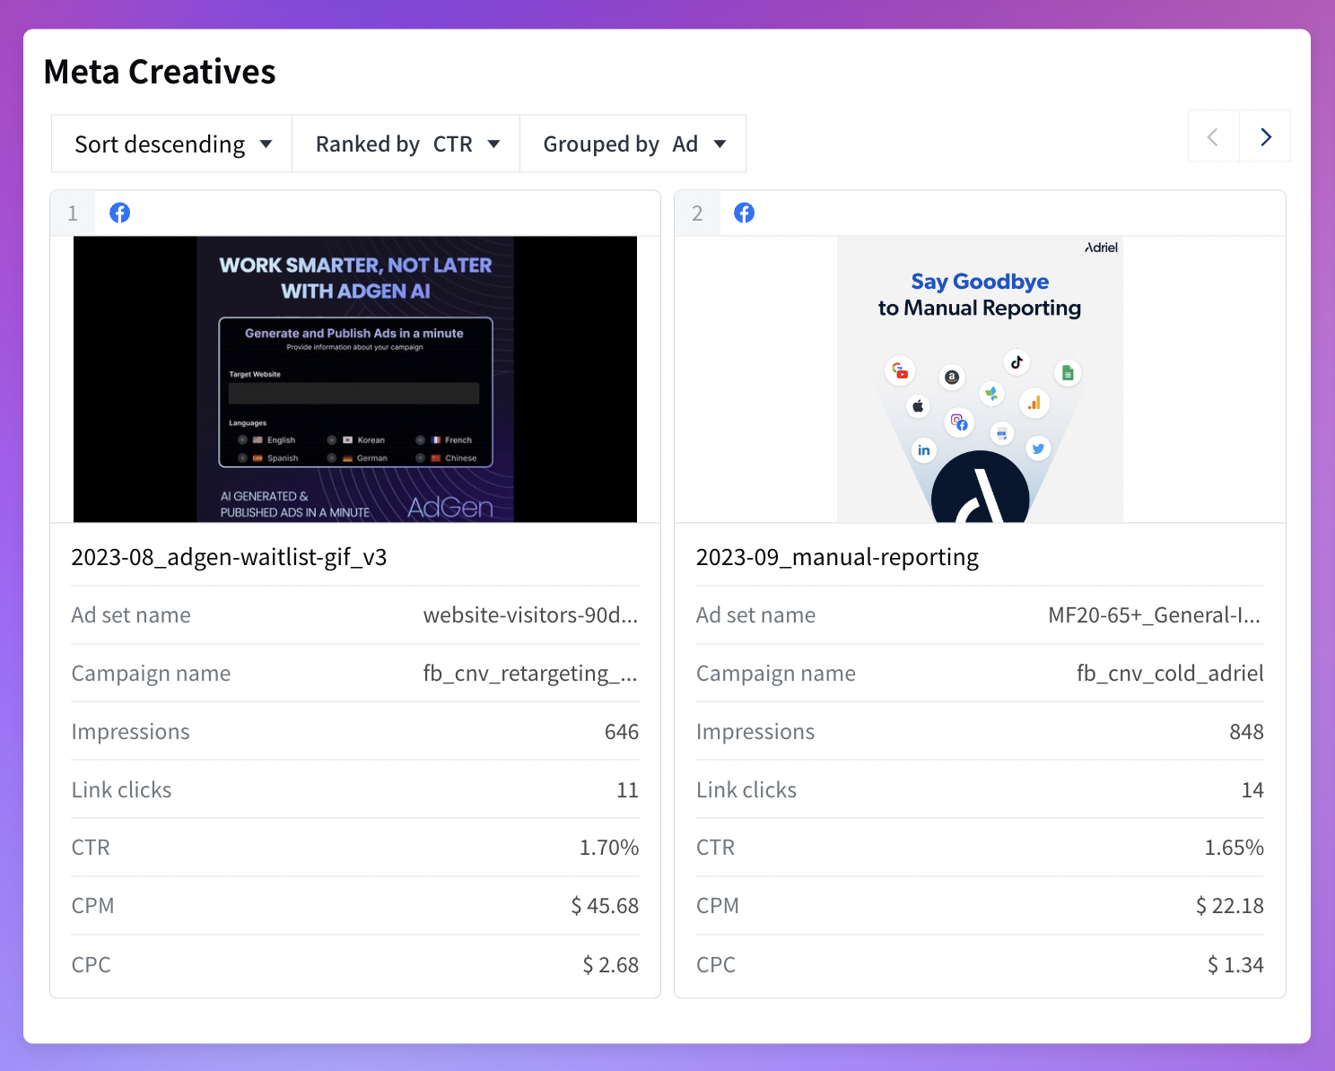The height and width of the screenshot is (1071, 1335).
Task: Go to previous page of creatives
Action: click(1213, 136)
